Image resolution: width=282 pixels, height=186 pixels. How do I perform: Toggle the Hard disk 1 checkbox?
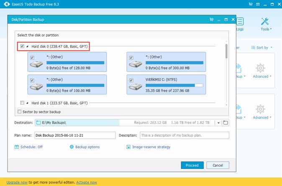pyautogui.click(x=22, y=103)
